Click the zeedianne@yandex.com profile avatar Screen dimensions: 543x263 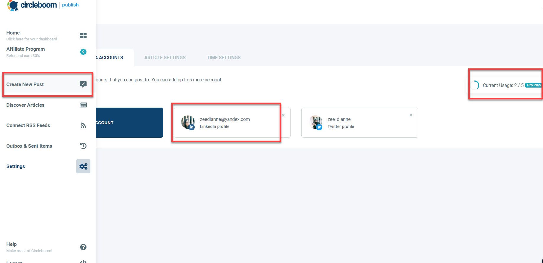188,122
